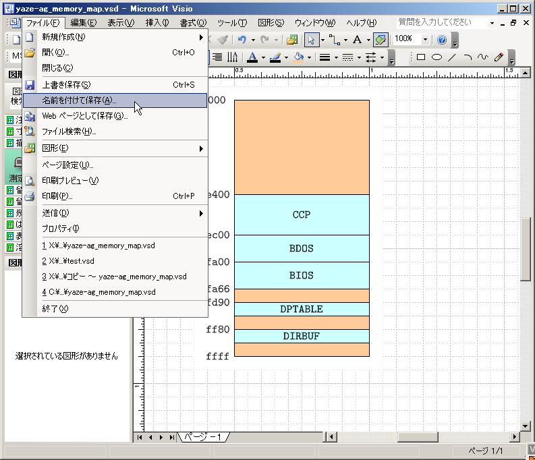
Task: Choose 印刷プレビュー (Print Preview)
Action: (115, 180)
